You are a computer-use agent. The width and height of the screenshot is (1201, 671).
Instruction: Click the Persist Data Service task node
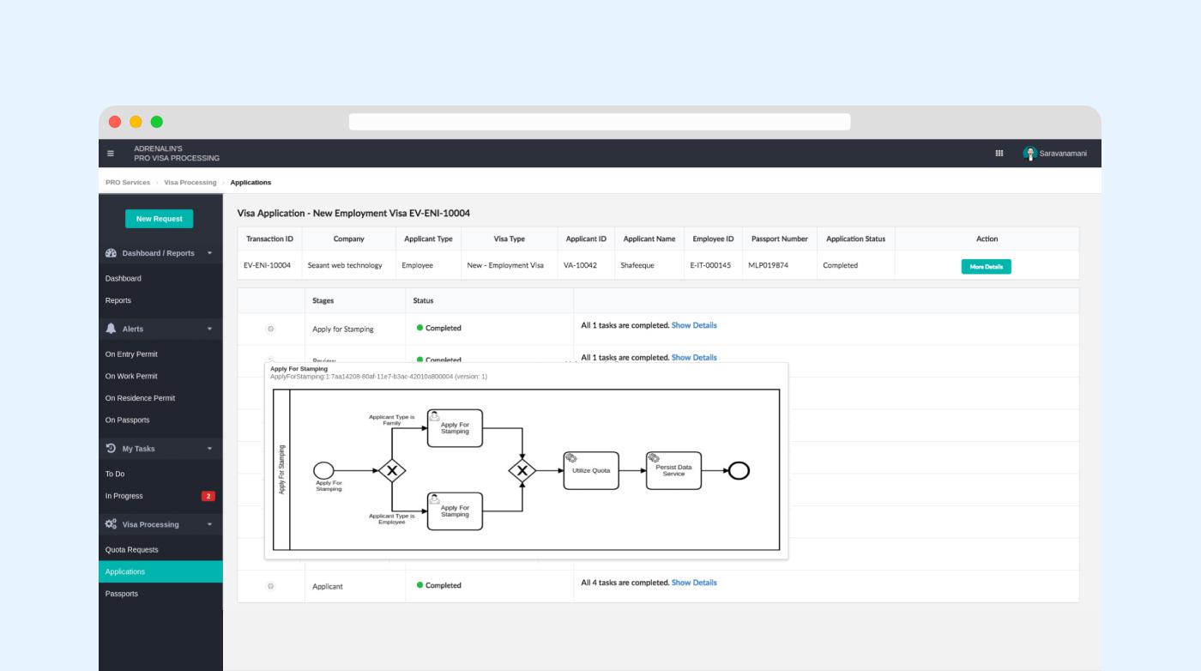tap(673, 470)
